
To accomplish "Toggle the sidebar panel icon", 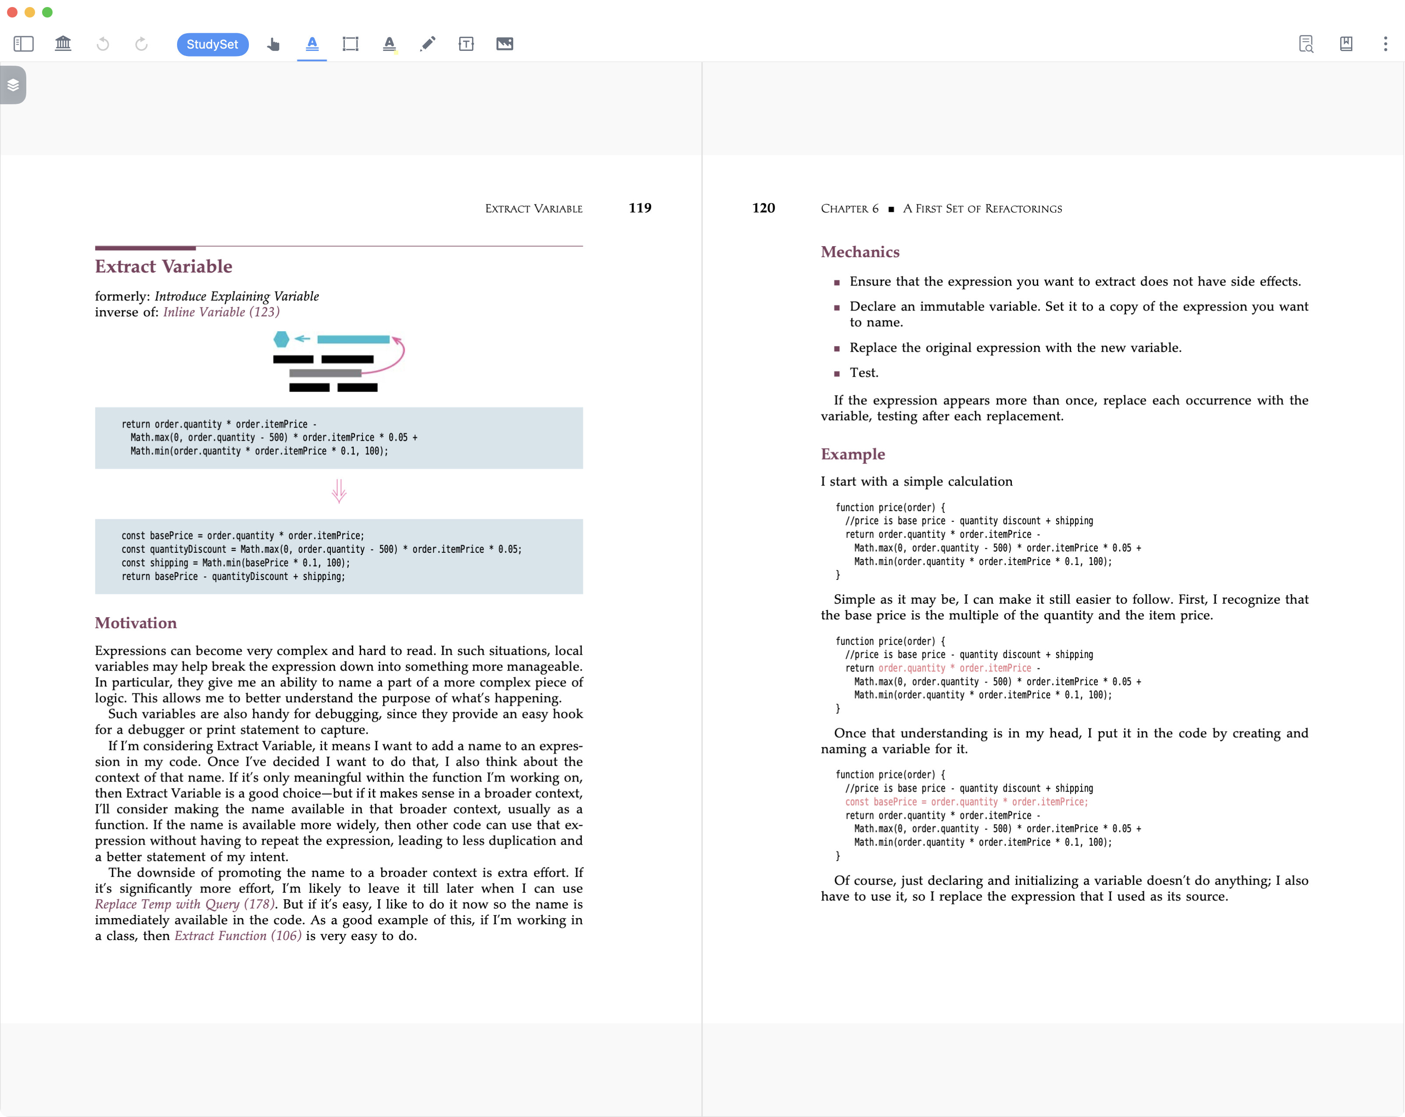I will (x=24, y=44).
